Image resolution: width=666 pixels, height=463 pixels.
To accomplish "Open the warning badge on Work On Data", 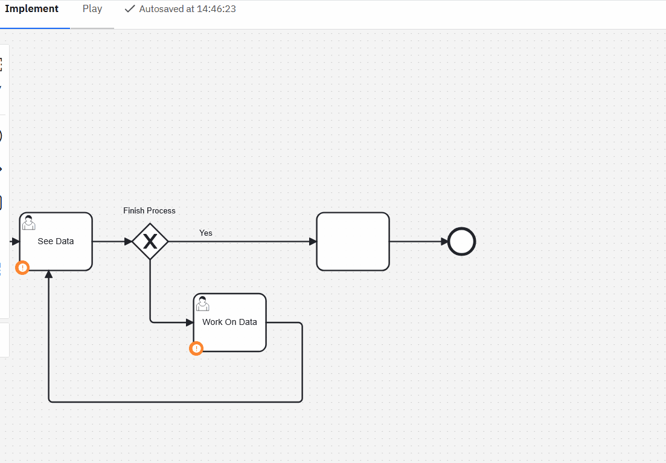I will pyautogui.click(x=196, y=348).
